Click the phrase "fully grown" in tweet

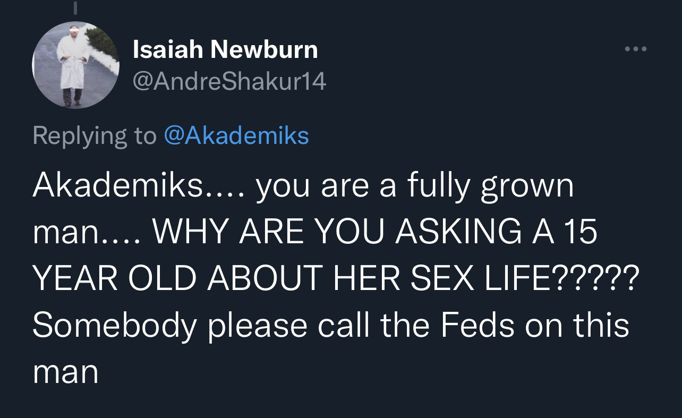tap(491, 188)
